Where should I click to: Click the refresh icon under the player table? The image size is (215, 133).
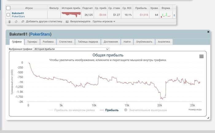coord(16,22)
